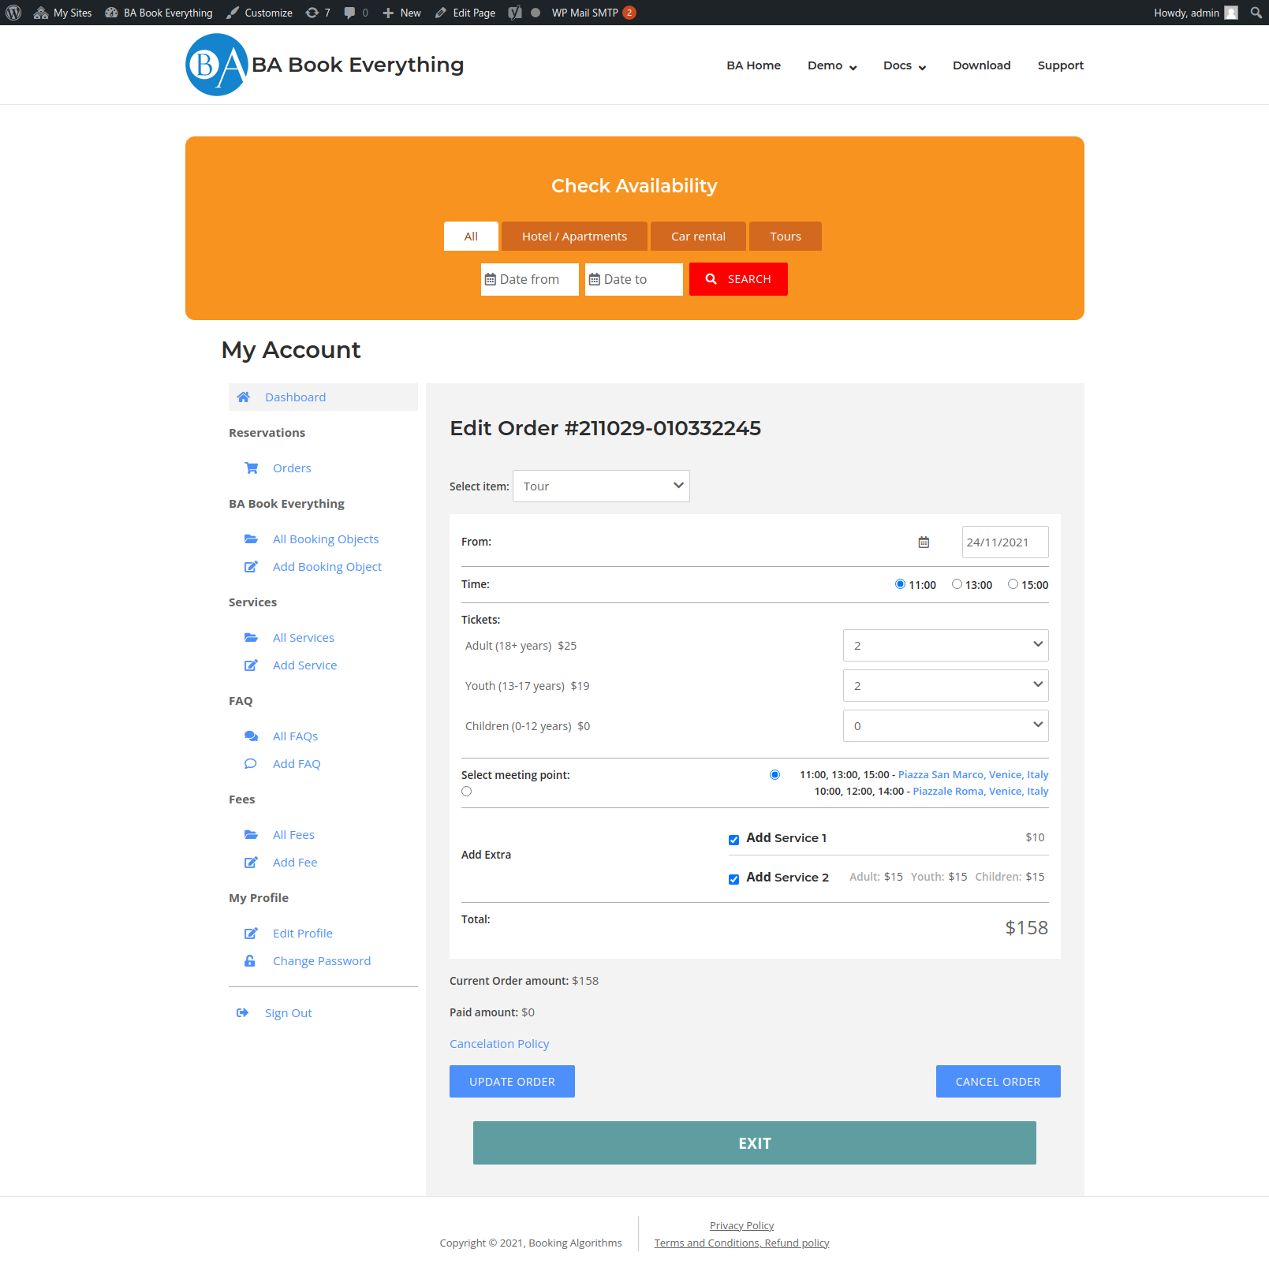Open the Demo menu in navigation
1269x1271 pixels.
(831, 65)
